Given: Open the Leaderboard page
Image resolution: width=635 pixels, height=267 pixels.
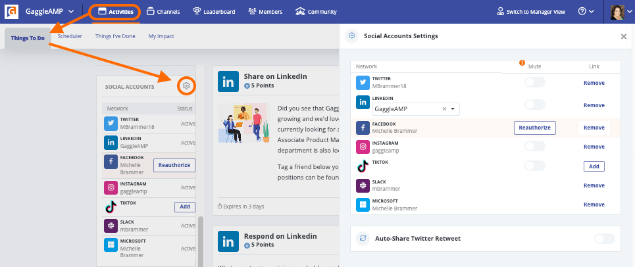Looking at the screenshot, I should [x=215, y=12].
